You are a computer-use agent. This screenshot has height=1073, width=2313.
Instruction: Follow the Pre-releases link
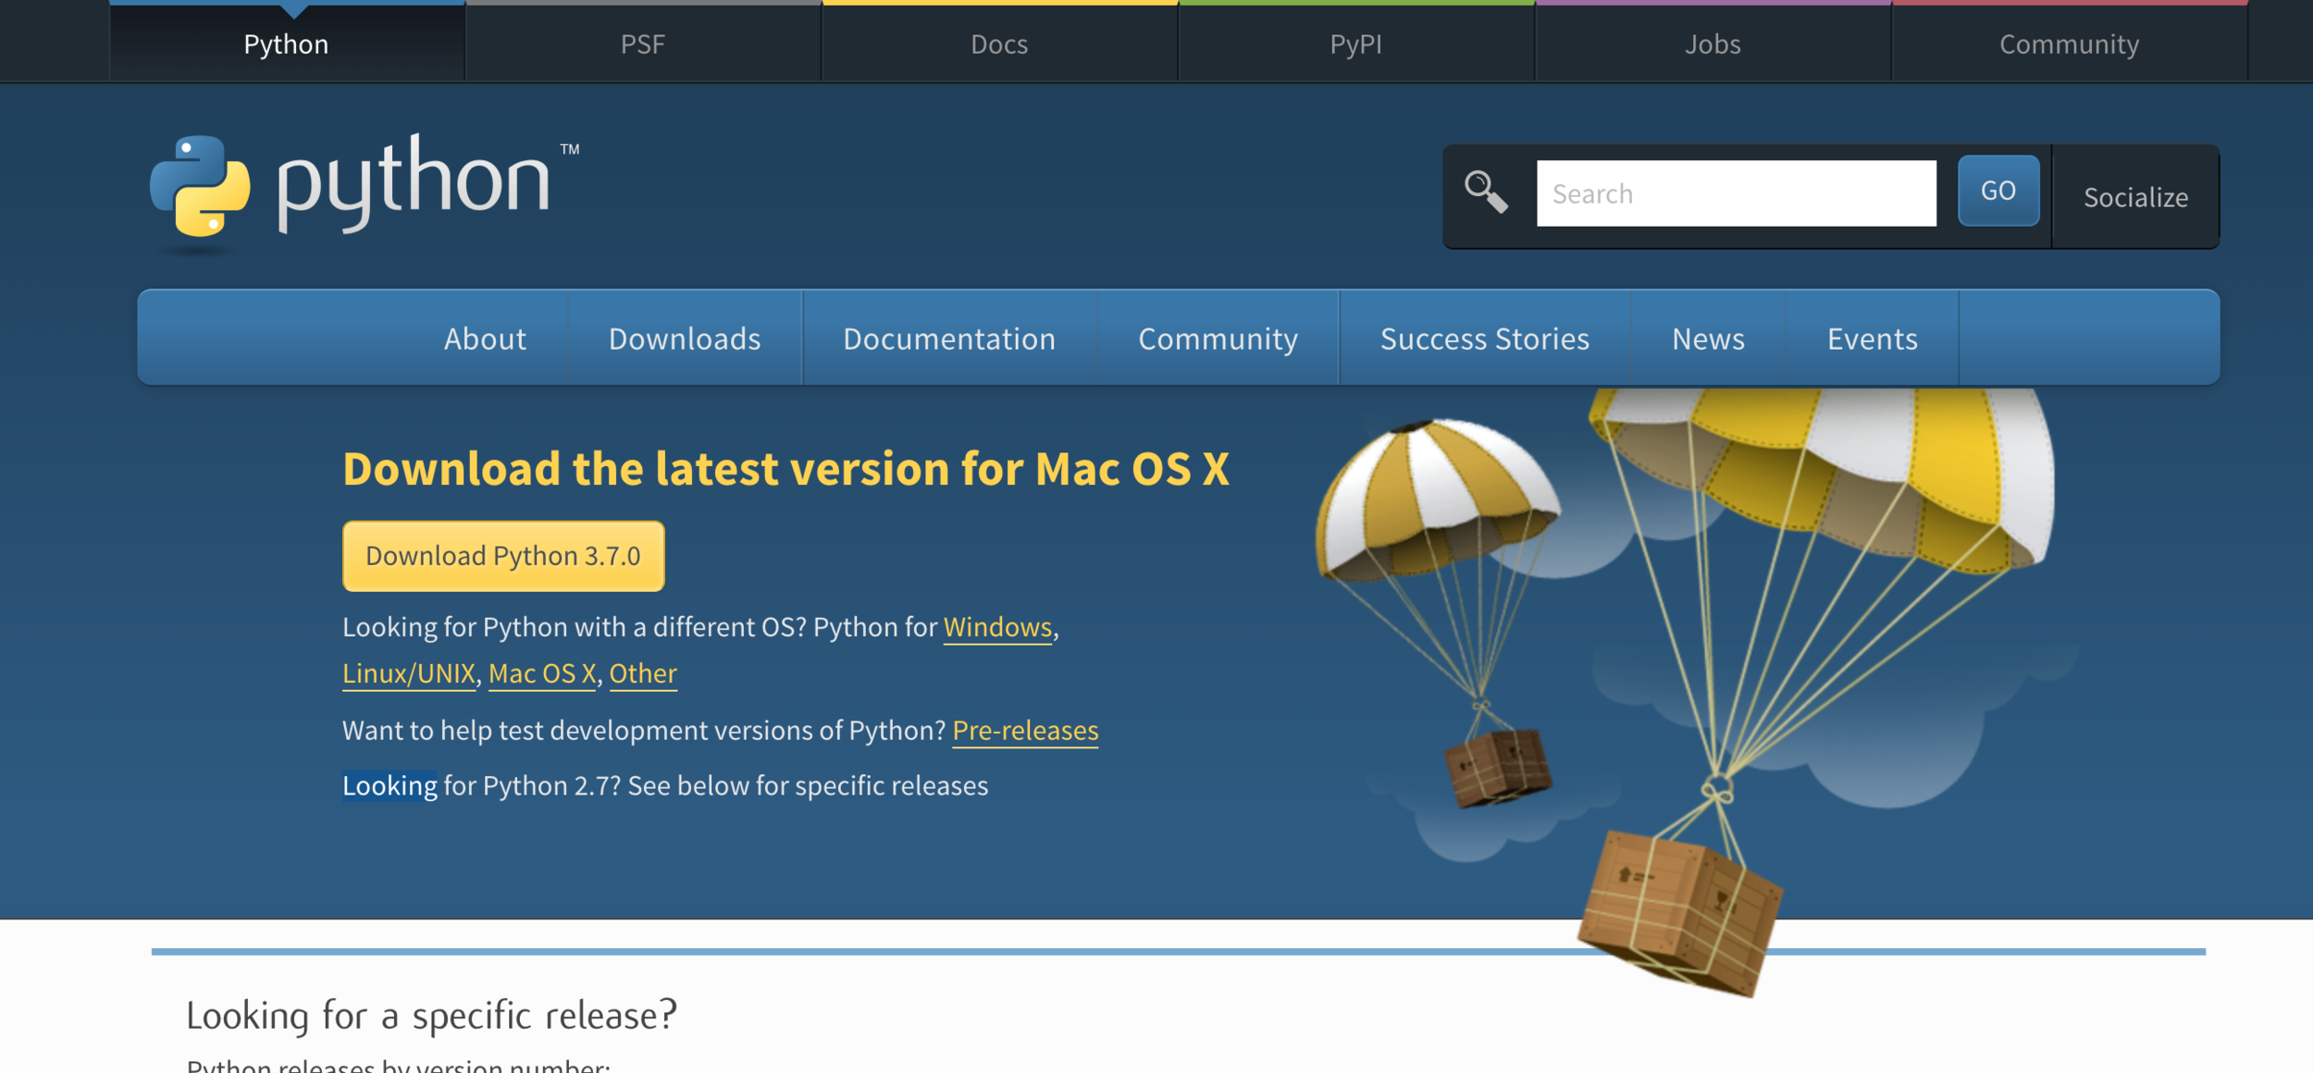(x=1025, y=731)
